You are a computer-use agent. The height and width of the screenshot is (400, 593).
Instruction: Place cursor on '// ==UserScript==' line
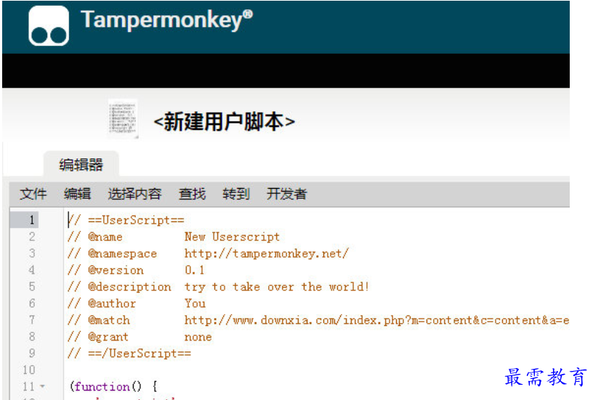pos(126,220)
